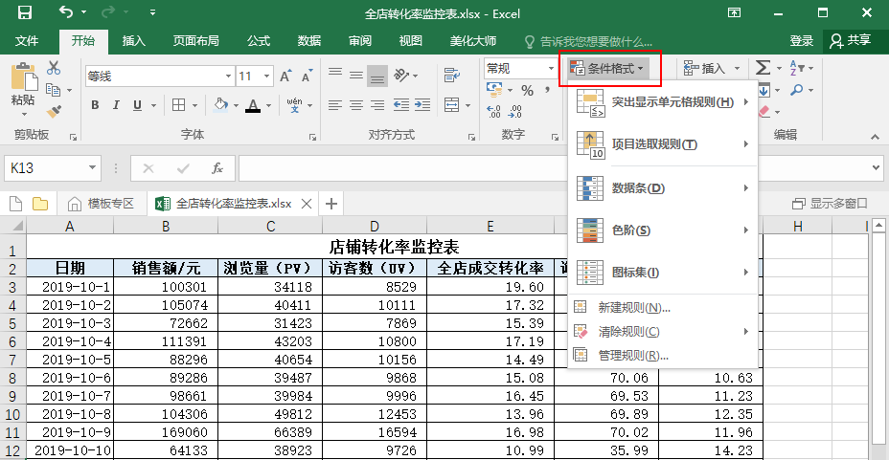The image size is (889, 460).
Task: Toggle top align
Action: [335, 75]
